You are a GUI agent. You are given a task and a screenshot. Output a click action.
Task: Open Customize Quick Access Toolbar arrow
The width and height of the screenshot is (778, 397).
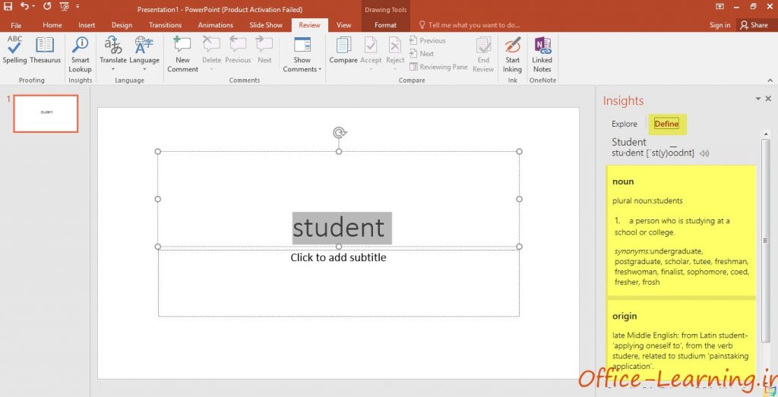point(77,7)
